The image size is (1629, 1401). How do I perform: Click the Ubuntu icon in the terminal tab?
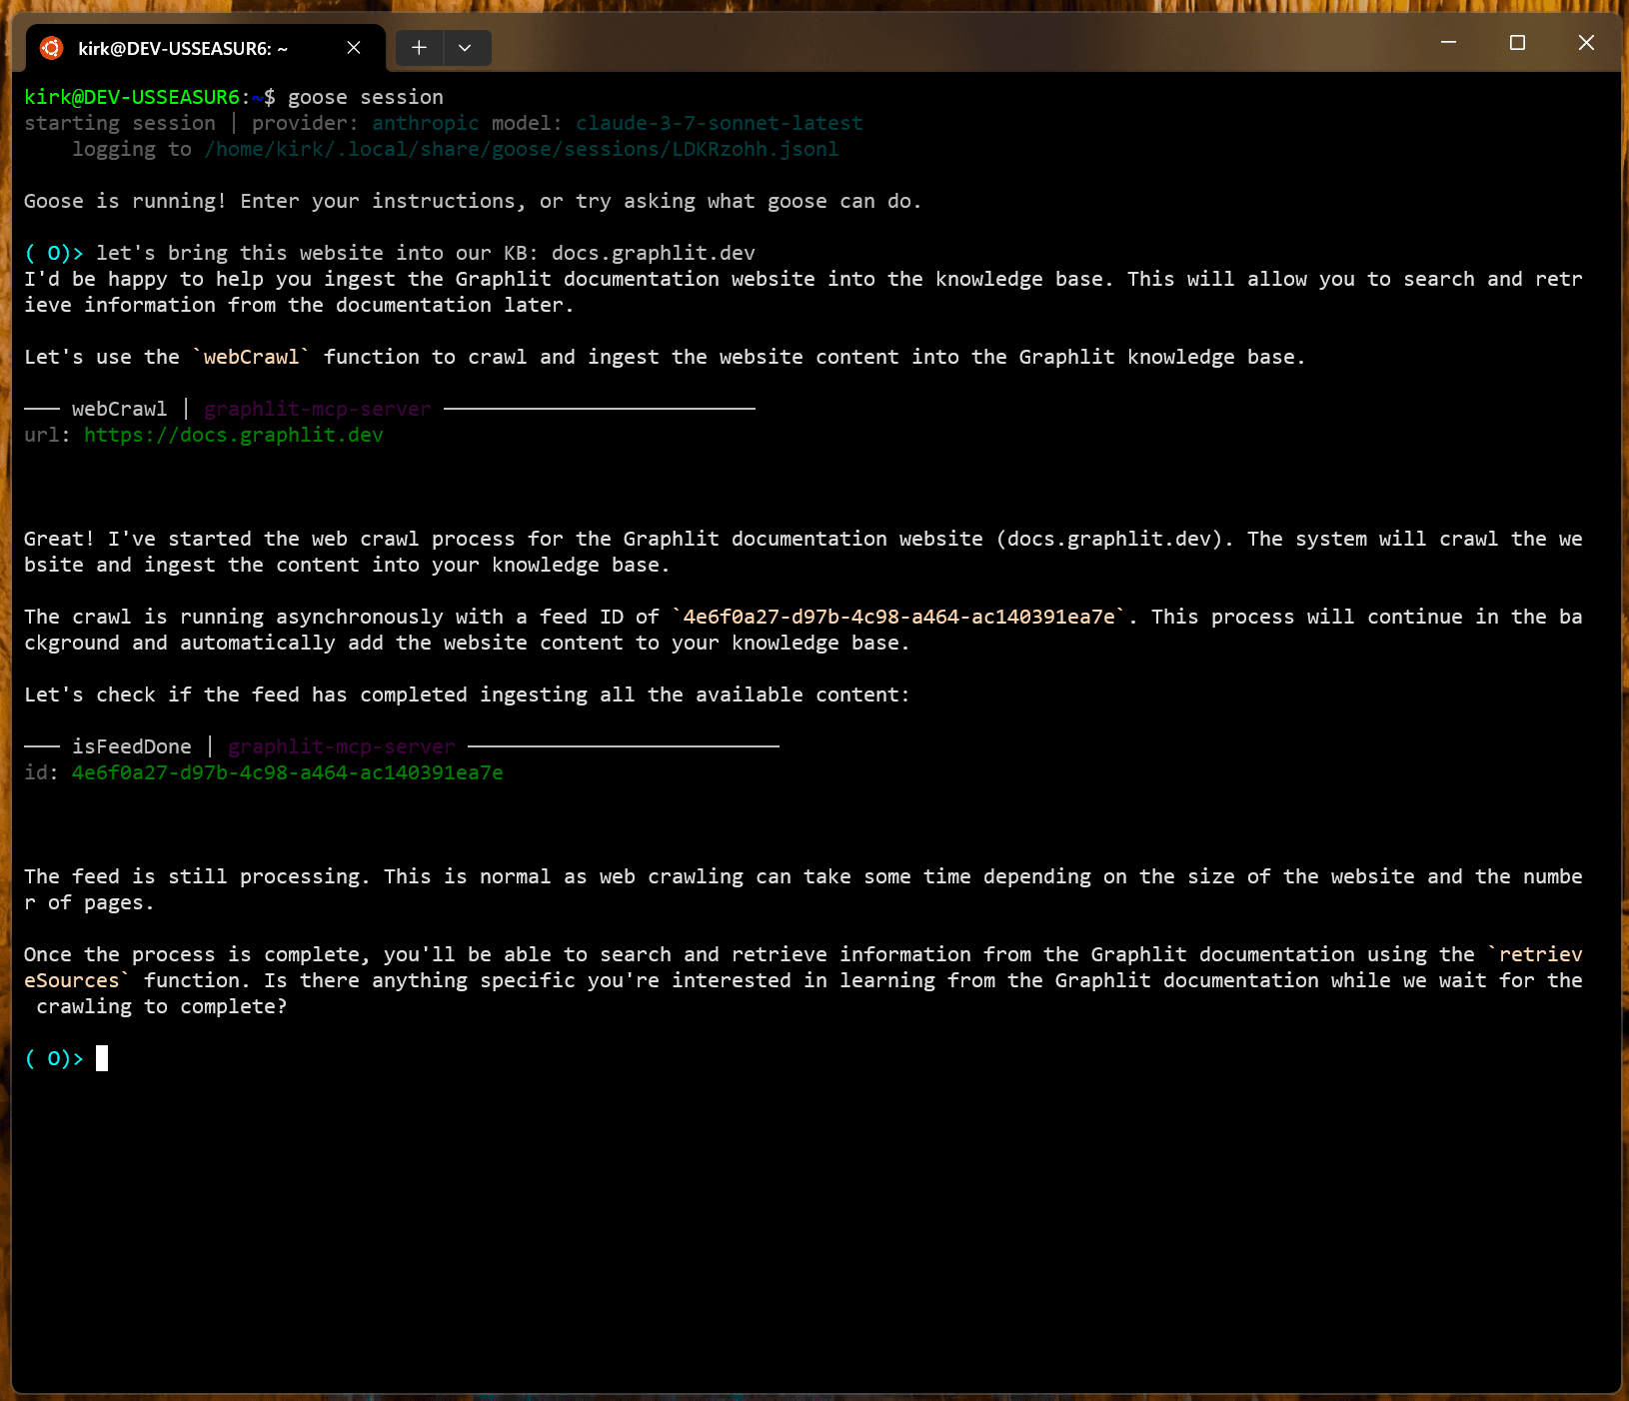pyautogui.click(x=51, y=48)
